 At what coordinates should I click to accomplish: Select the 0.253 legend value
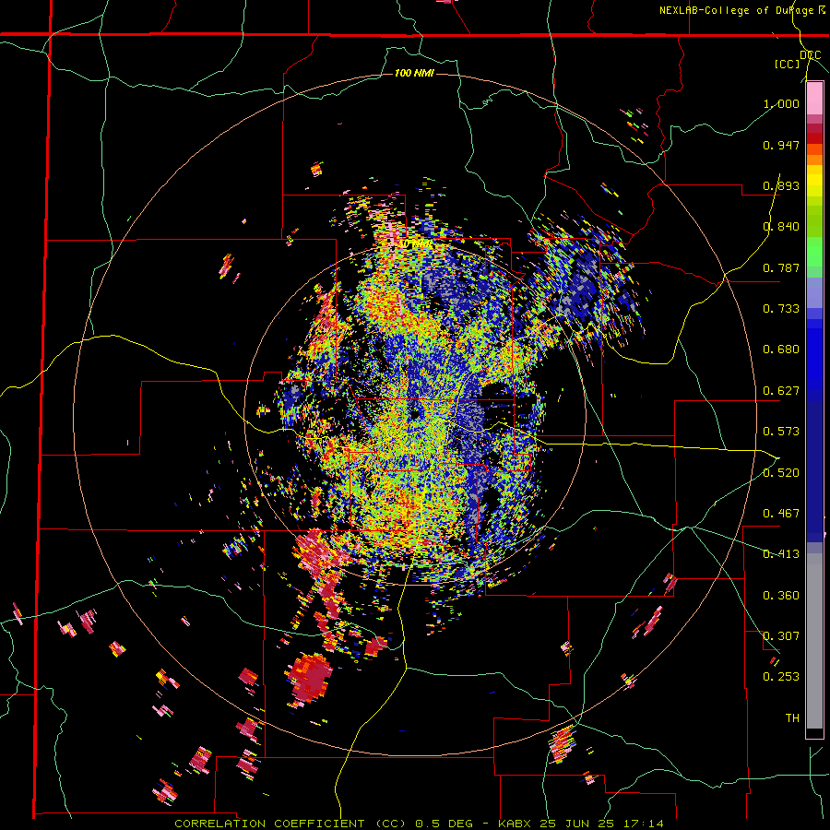pos(781,677)
